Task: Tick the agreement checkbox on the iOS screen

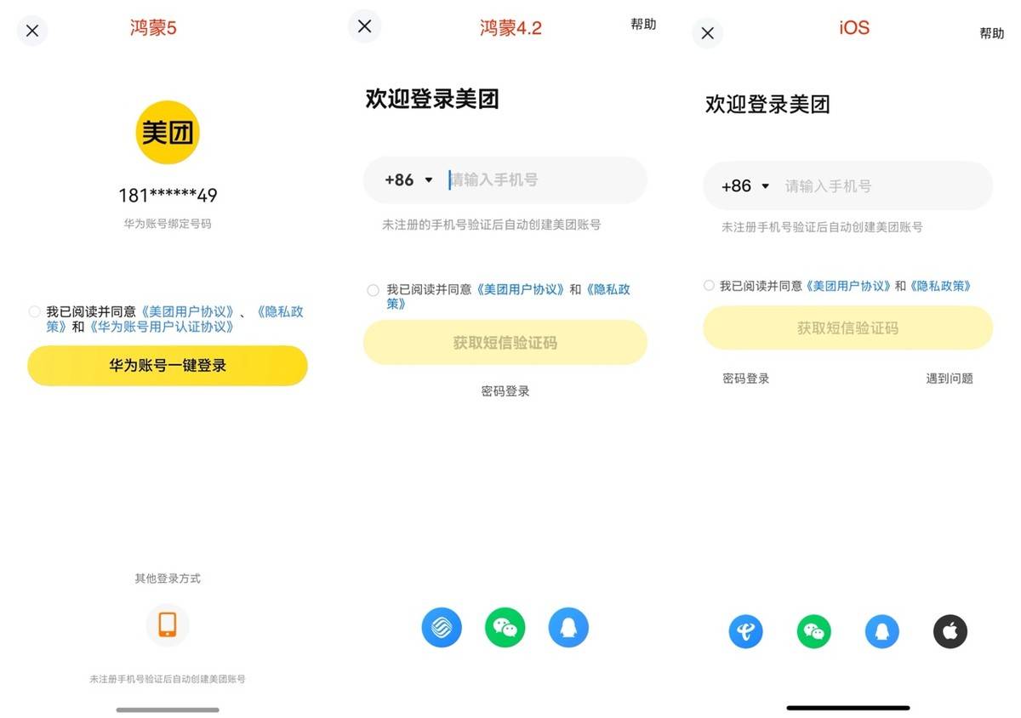Action: pyautogui.click(x=709, y=285)
